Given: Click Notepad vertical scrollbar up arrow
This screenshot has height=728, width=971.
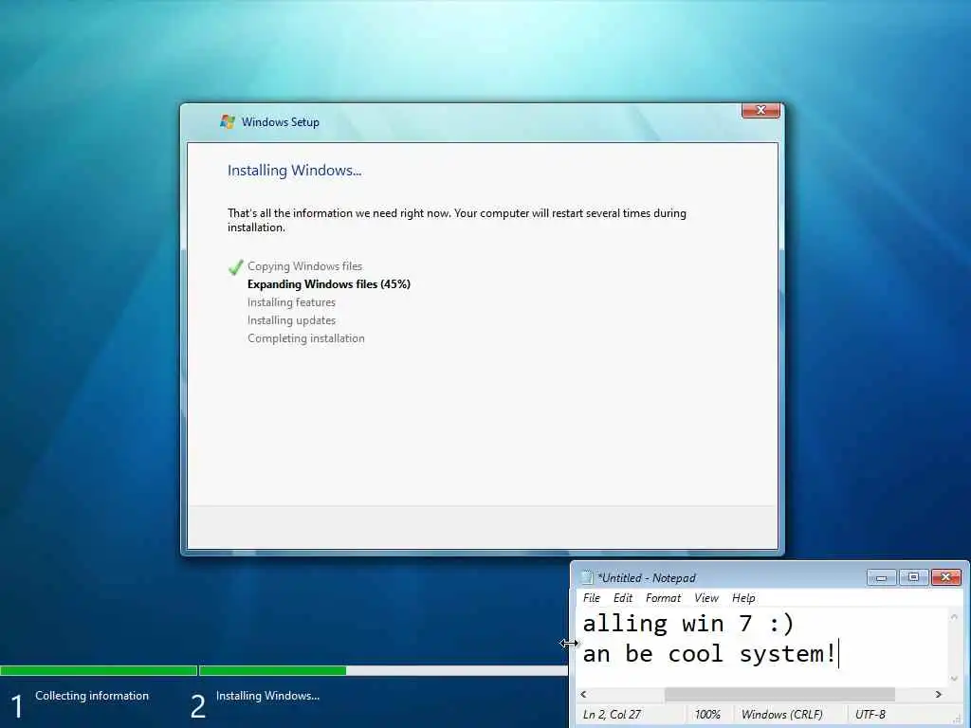Looking at the screenshot, I should click(954, 616).
